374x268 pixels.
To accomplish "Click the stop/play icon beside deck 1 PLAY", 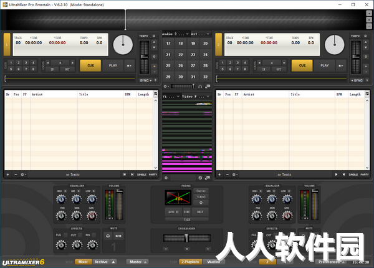I will [129, 65].
